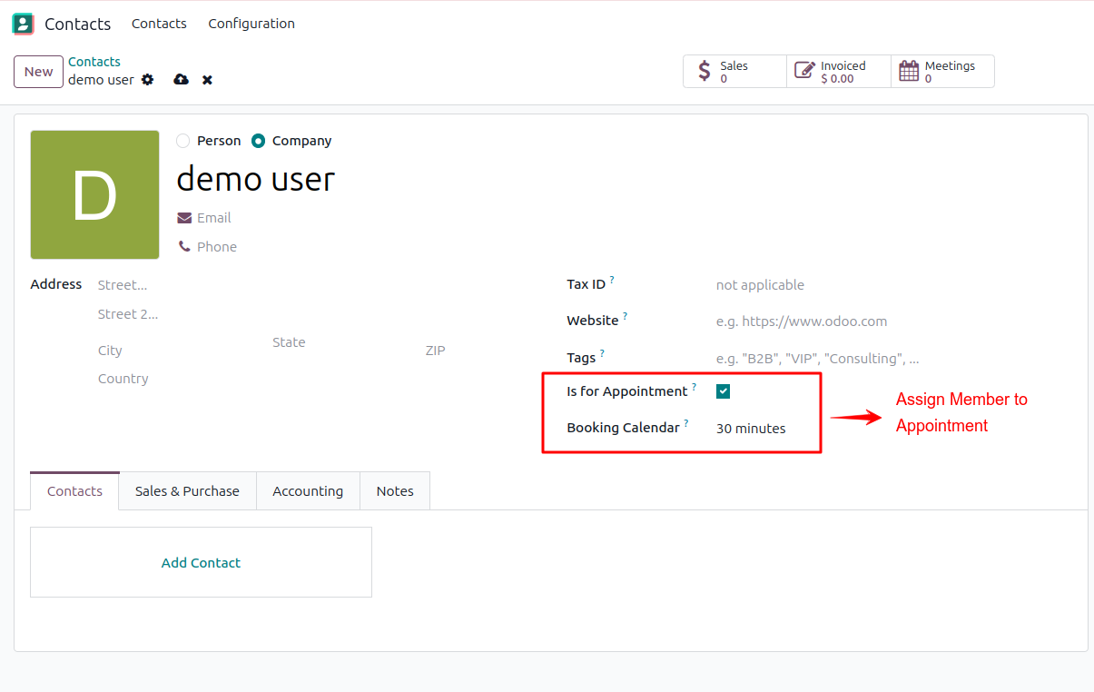The width and height of the screenshot is (1094, 692).
Task: Click the New button
Action: 38,71
